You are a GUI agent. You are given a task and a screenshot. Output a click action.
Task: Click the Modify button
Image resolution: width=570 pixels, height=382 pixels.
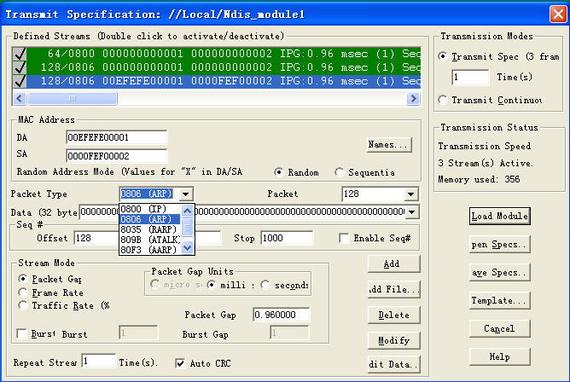pyautogui.click(x=393, y=340)
